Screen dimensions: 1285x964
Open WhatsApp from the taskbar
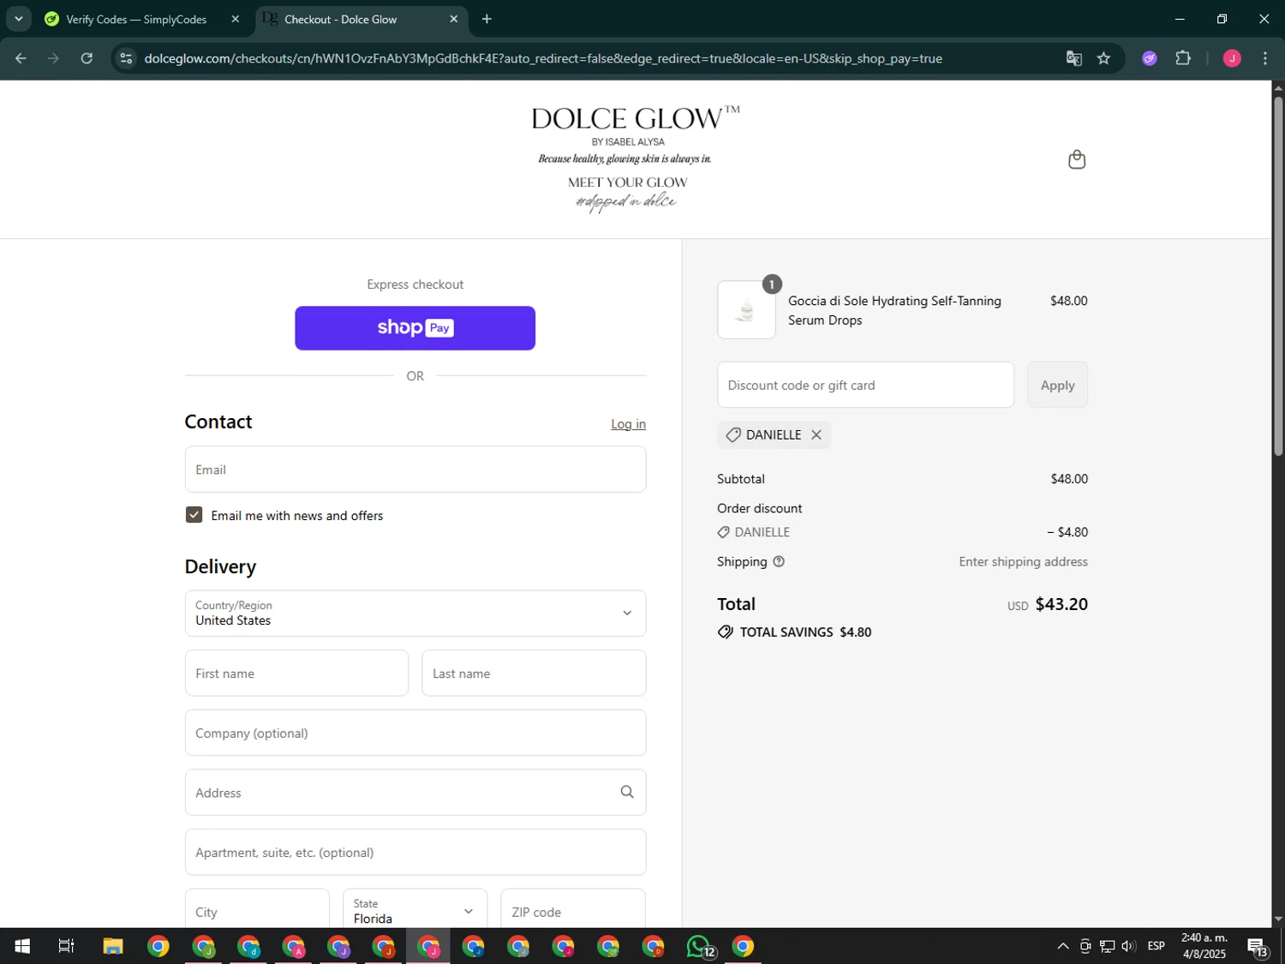[x=700, y=946]
